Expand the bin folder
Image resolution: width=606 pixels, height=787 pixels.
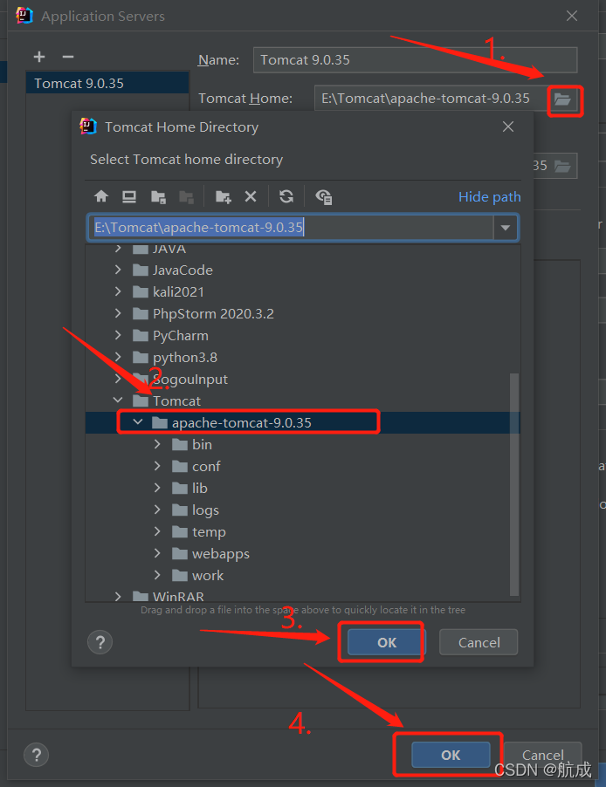(157, 444)
